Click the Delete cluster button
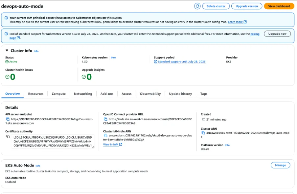 tap(216, 6)
